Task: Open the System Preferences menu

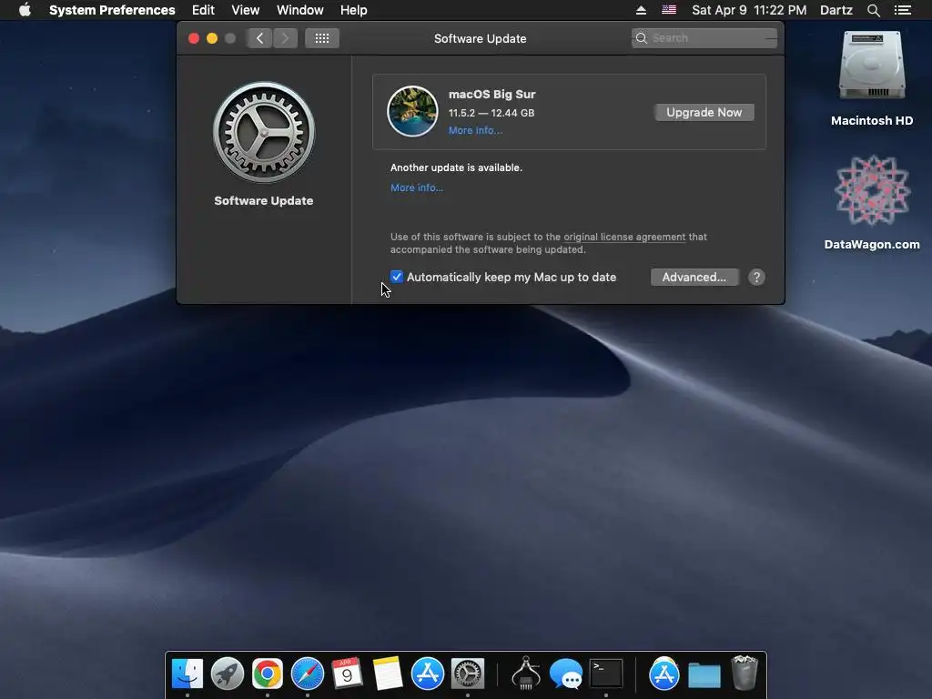Action: point(112,10)
